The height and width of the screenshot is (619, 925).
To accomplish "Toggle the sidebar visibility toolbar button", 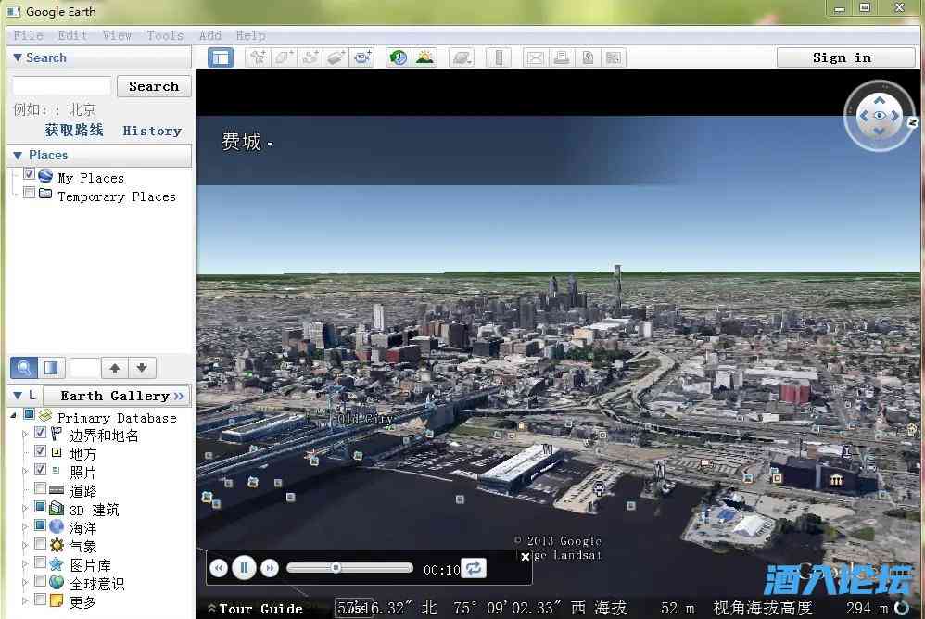I will (x=220, y=57).
